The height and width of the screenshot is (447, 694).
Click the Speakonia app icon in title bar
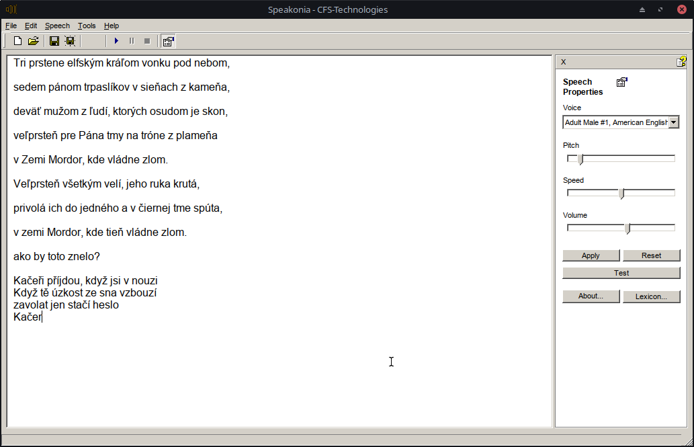[11, 9]
